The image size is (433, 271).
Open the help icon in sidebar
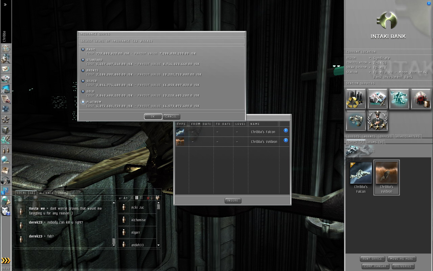coord(6,190)
